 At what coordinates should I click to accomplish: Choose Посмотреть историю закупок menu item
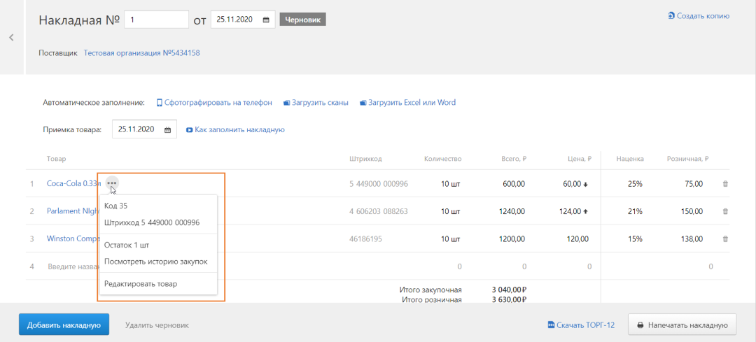pyautogui.click(x=155, y=262)
